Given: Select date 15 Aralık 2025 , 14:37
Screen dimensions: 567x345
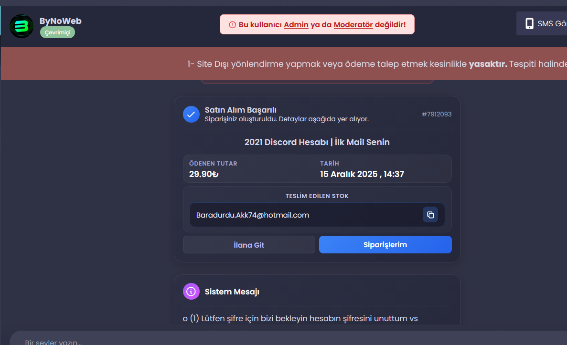Looking at the screenshot, I should click(362, 174).
